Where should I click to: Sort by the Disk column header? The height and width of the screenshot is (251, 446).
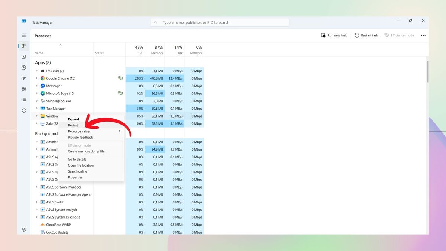pyautogui.click(x=174, y=49)
